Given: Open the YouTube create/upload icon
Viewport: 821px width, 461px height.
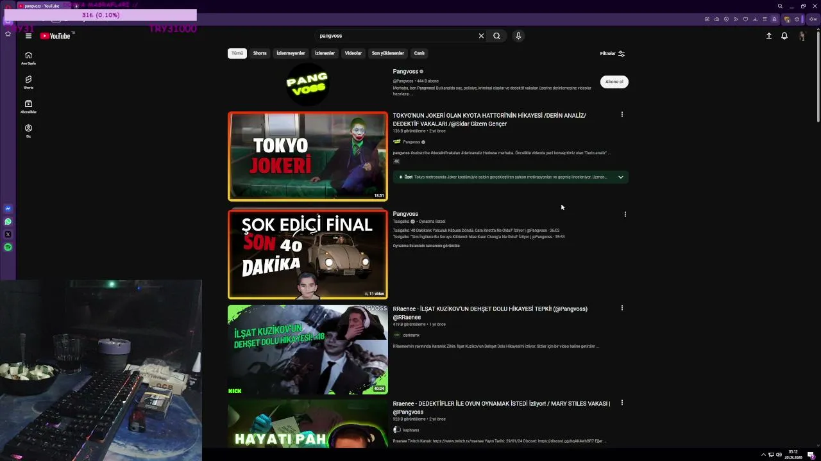Looking at the screenshot, I should (x=768, y=36).
